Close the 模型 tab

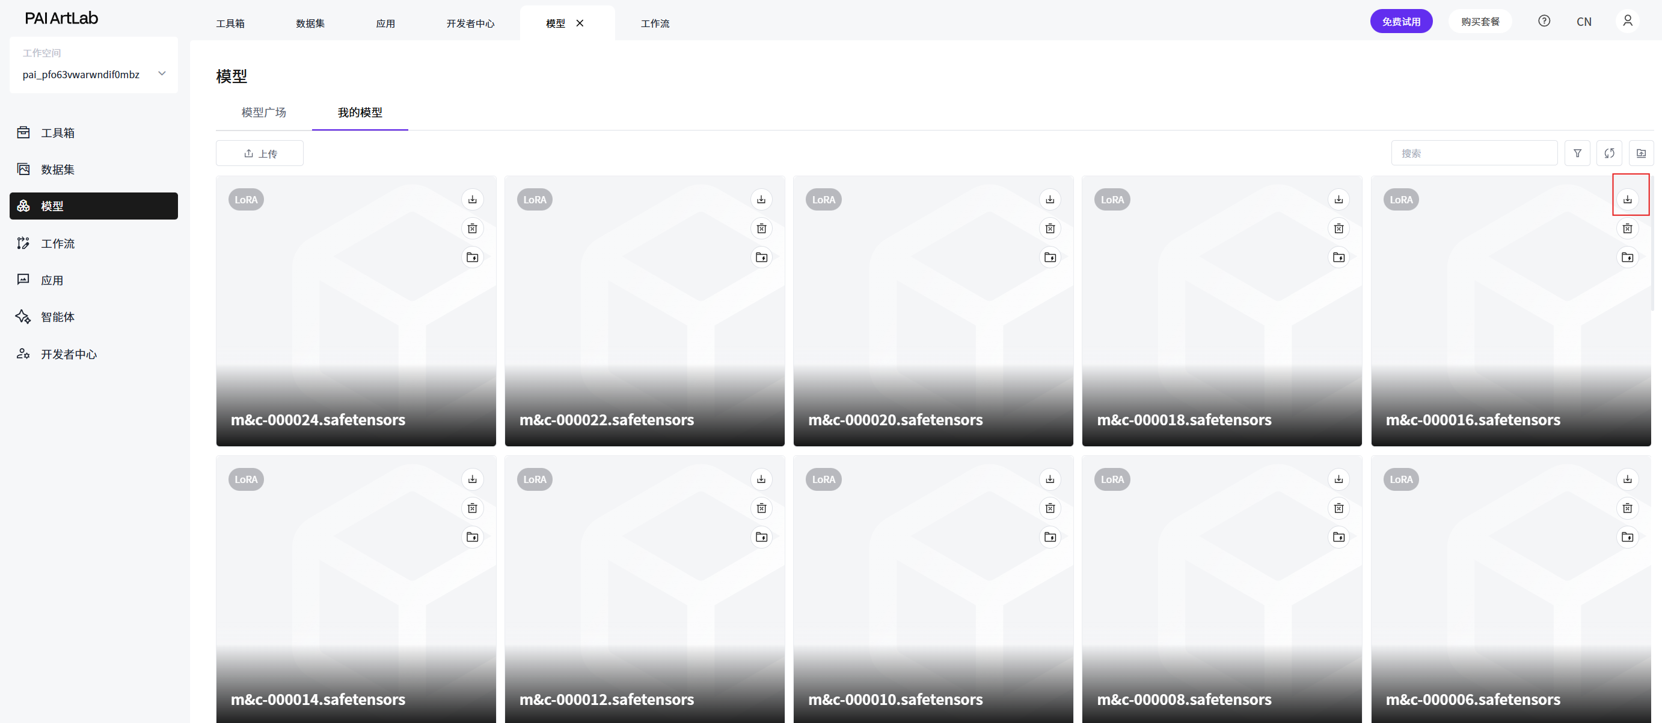click(580, 23)
